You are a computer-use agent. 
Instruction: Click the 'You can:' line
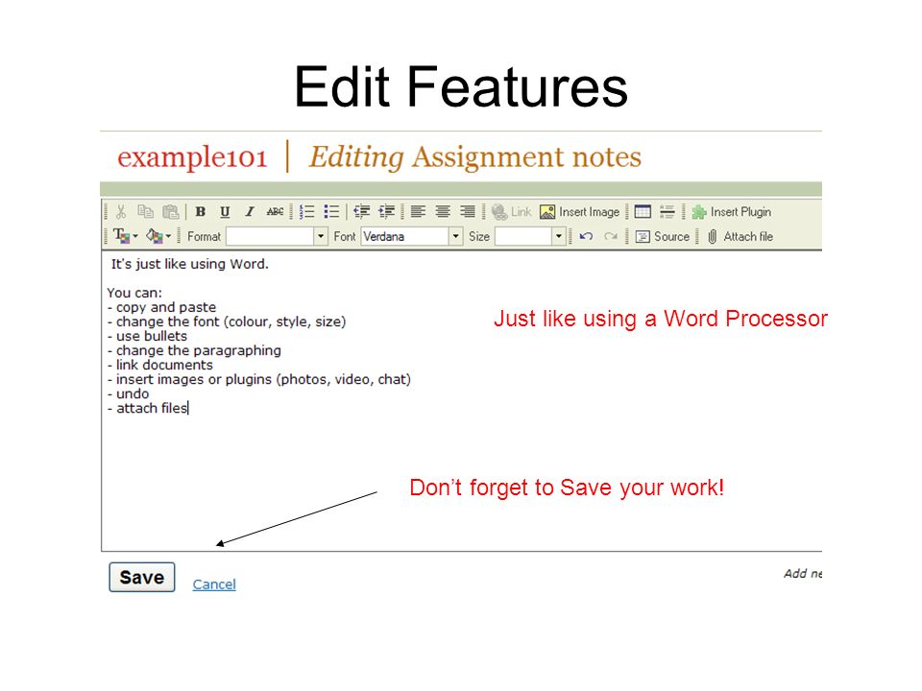coord(134,293)
